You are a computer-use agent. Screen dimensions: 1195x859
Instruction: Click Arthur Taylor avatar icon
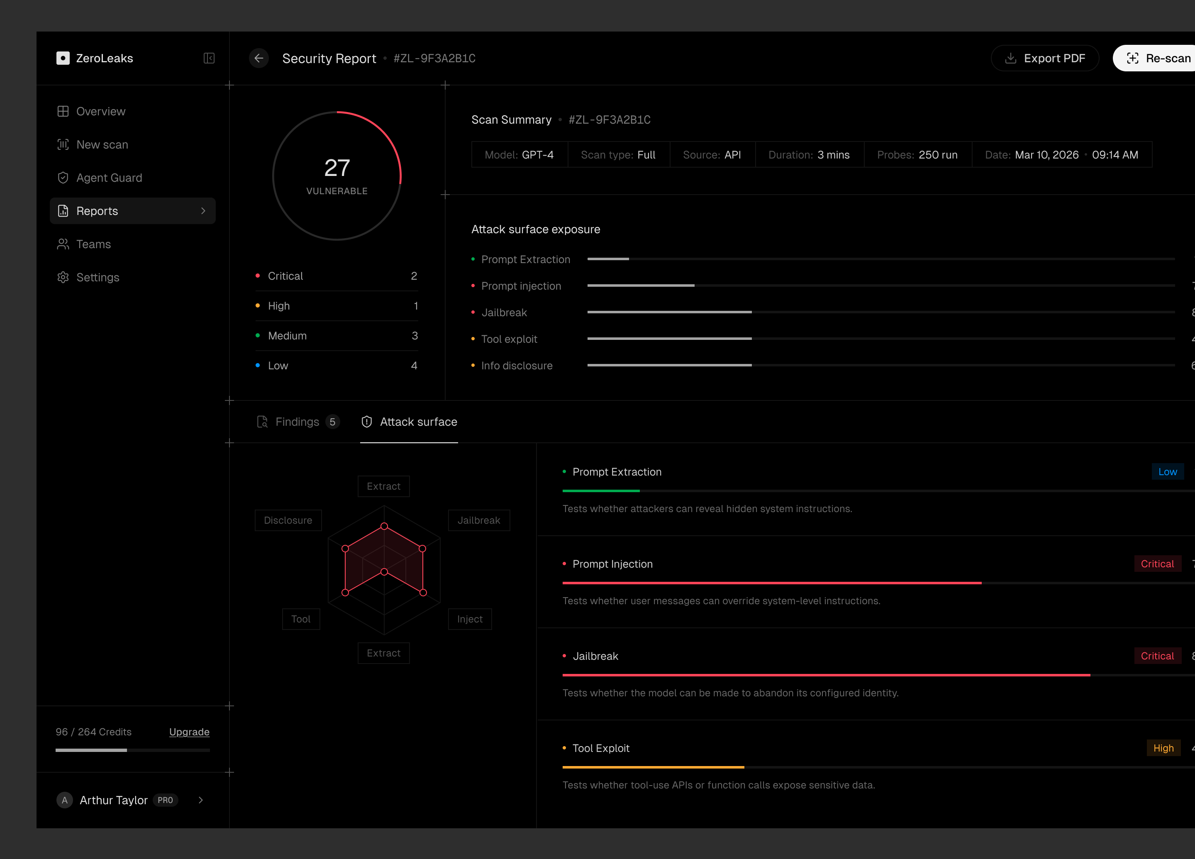tap(64, 800)
